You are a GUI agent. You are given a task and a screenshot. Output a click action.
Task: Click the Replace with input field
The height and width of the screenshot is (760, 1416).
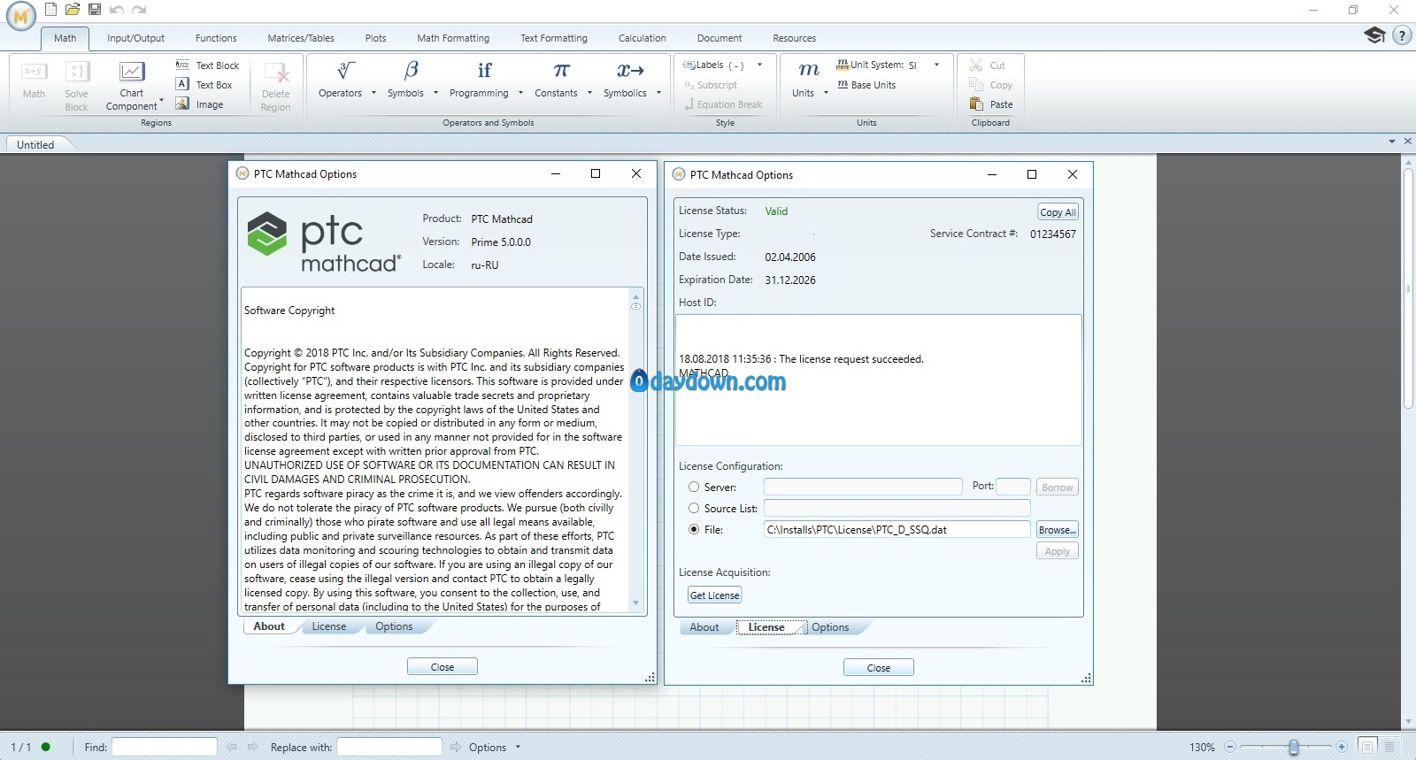[x=389, y=747]
